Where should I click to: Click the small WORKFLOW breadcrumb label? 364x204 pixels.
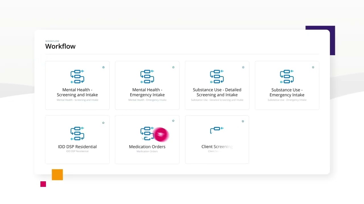[52, 41]
